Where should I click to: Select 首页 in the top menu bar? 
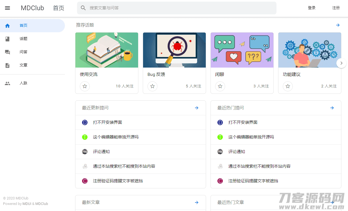click(x=58, y=8)
